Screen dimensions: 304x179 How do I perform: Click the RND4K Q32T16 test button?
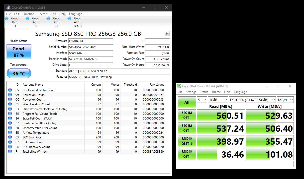click(187, 141)
